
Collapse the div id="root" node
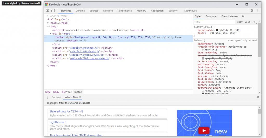click(x=51, y=34)
